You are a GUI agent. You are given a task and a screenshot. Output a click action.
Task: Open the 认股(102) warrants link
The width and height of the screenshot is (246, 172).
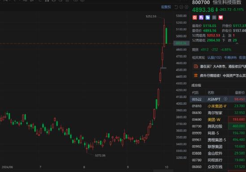[214, 58]
